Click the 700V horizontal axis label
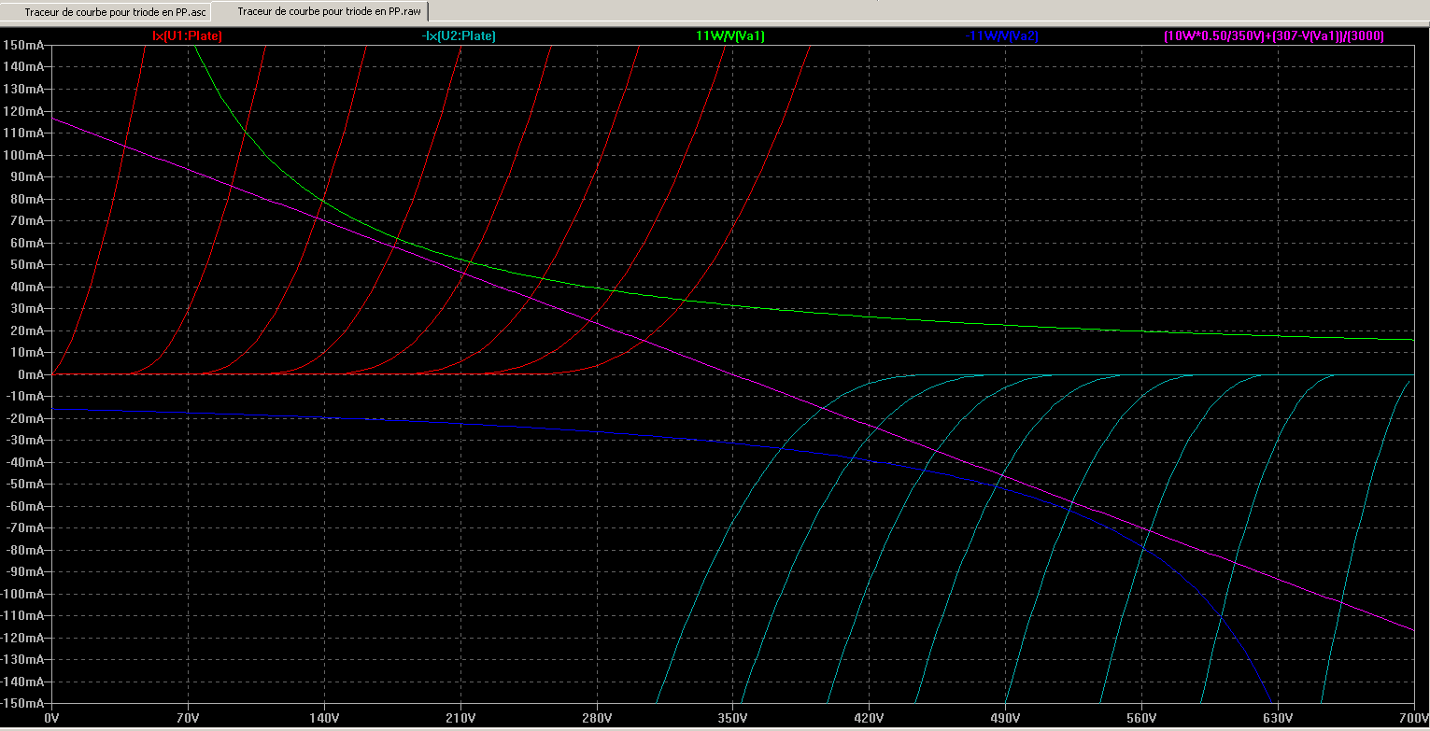This screenshot has height=731, width=1430. (1412, 718)
